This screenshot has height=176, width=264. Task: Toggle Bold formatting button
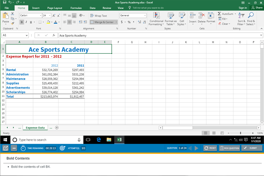22,22
